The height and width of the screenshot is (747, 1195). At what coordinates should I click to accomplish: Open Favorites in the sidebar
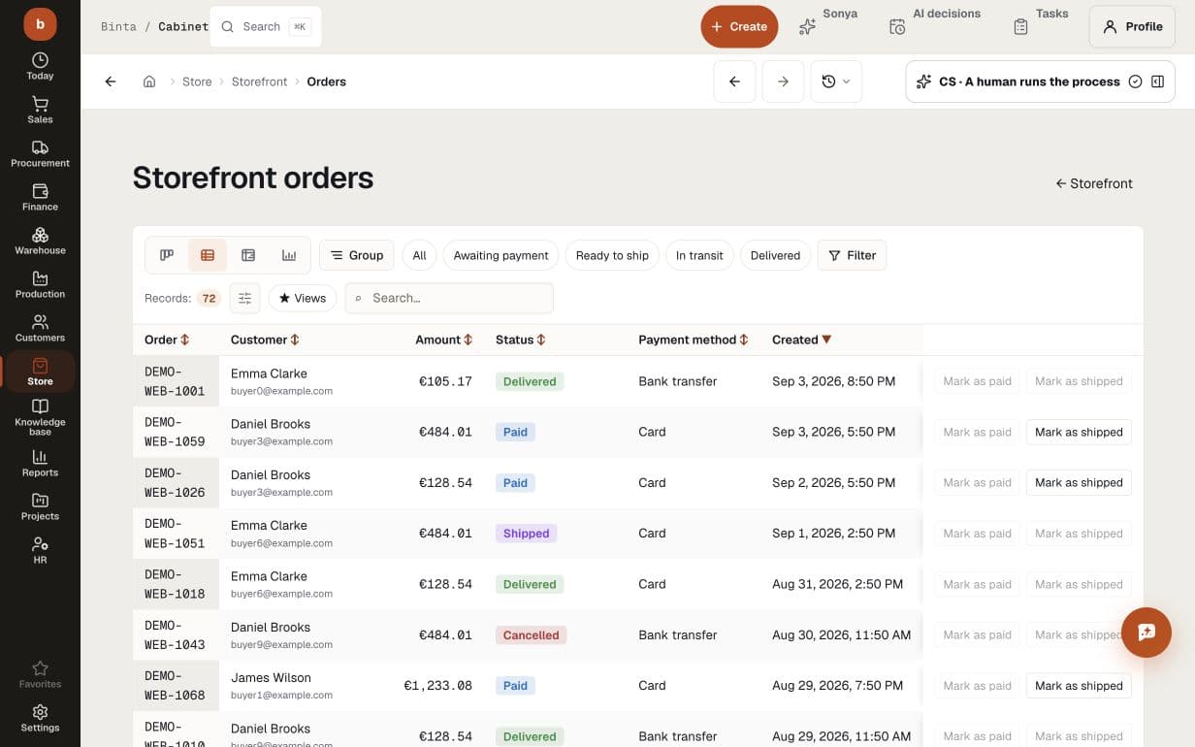(40, 674)
